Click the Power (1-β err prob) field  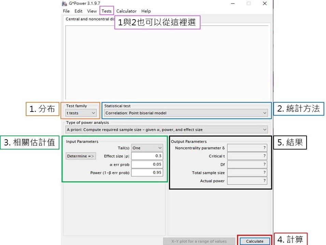pyautogui.click(x=147, y=172)
